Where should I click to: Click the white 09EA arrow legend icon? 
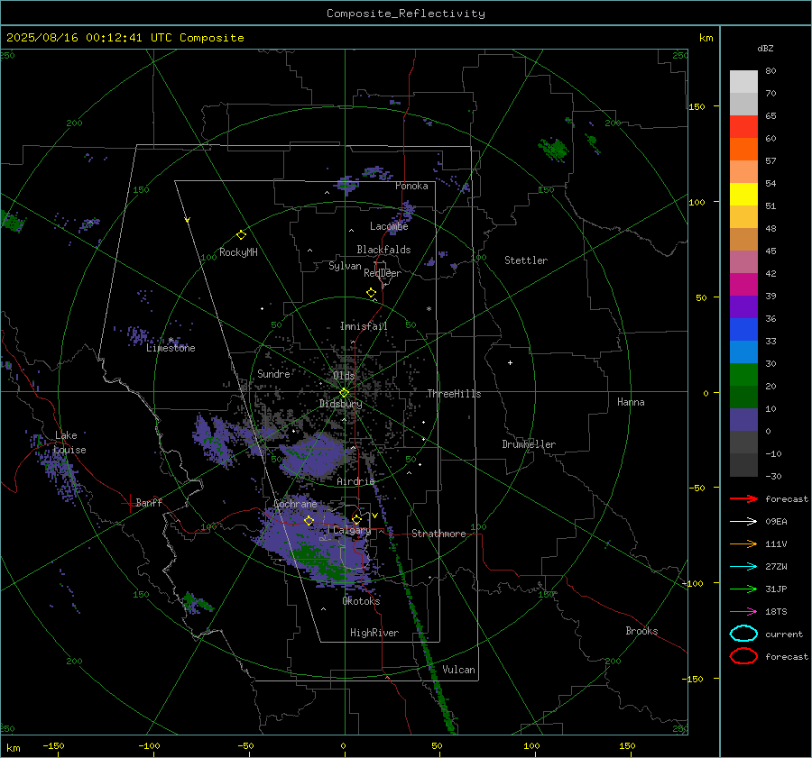[743, 521]
